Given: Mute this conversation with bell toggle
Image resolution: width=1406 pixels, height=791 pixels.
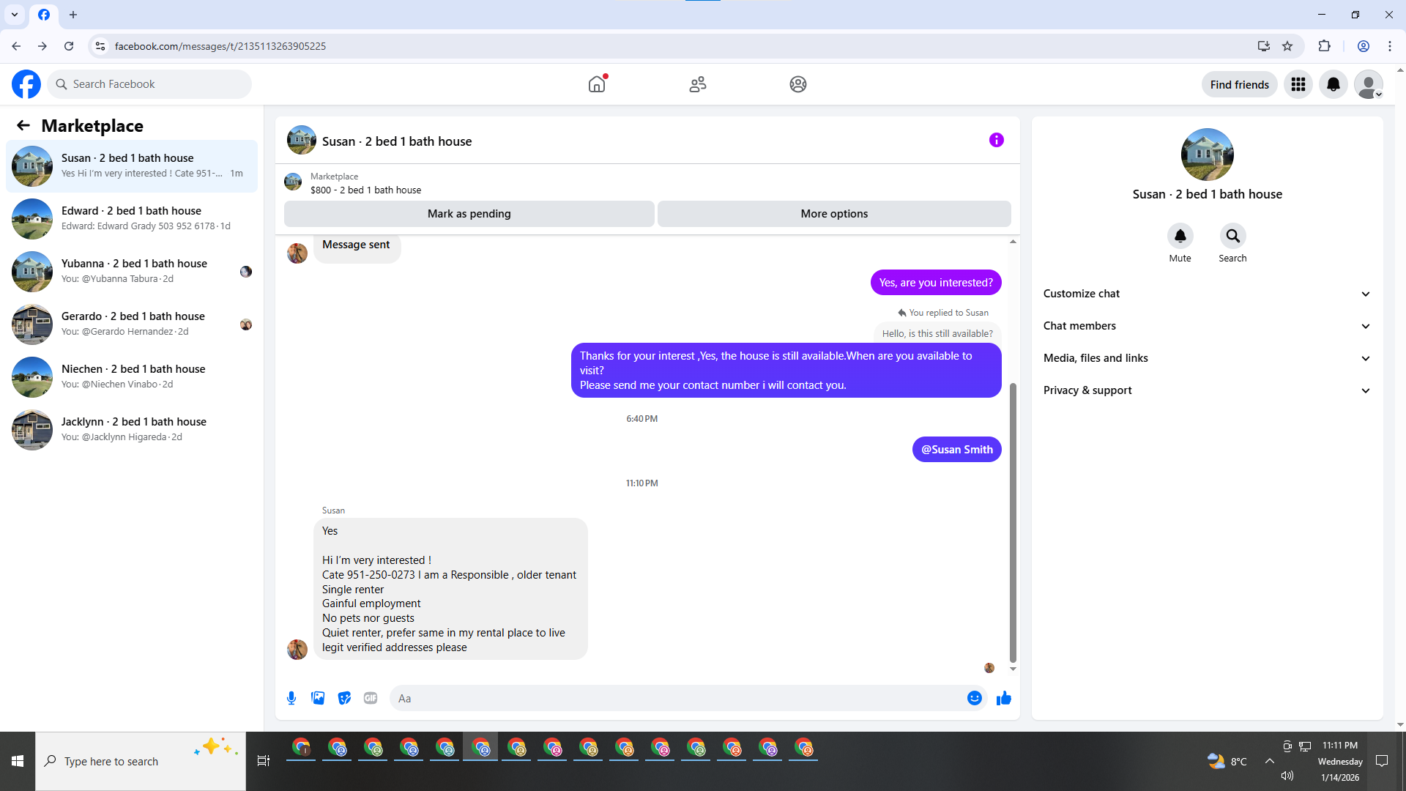Looking at the screenshot, I should pyautogui.click(x=1180, y=237).
